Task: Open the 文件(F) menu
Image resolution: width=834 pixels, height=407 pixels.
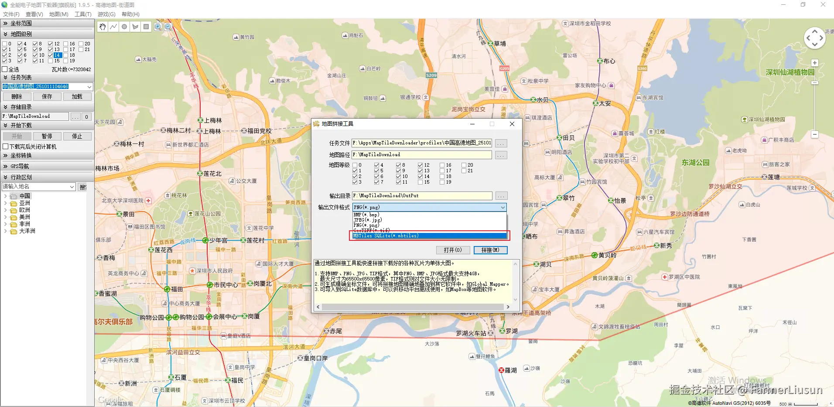Action: [x=11, y=14]
